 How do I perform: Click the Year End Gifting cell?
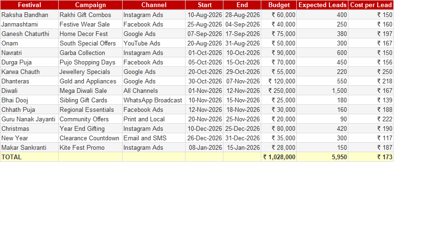click(x=90, y=129)
